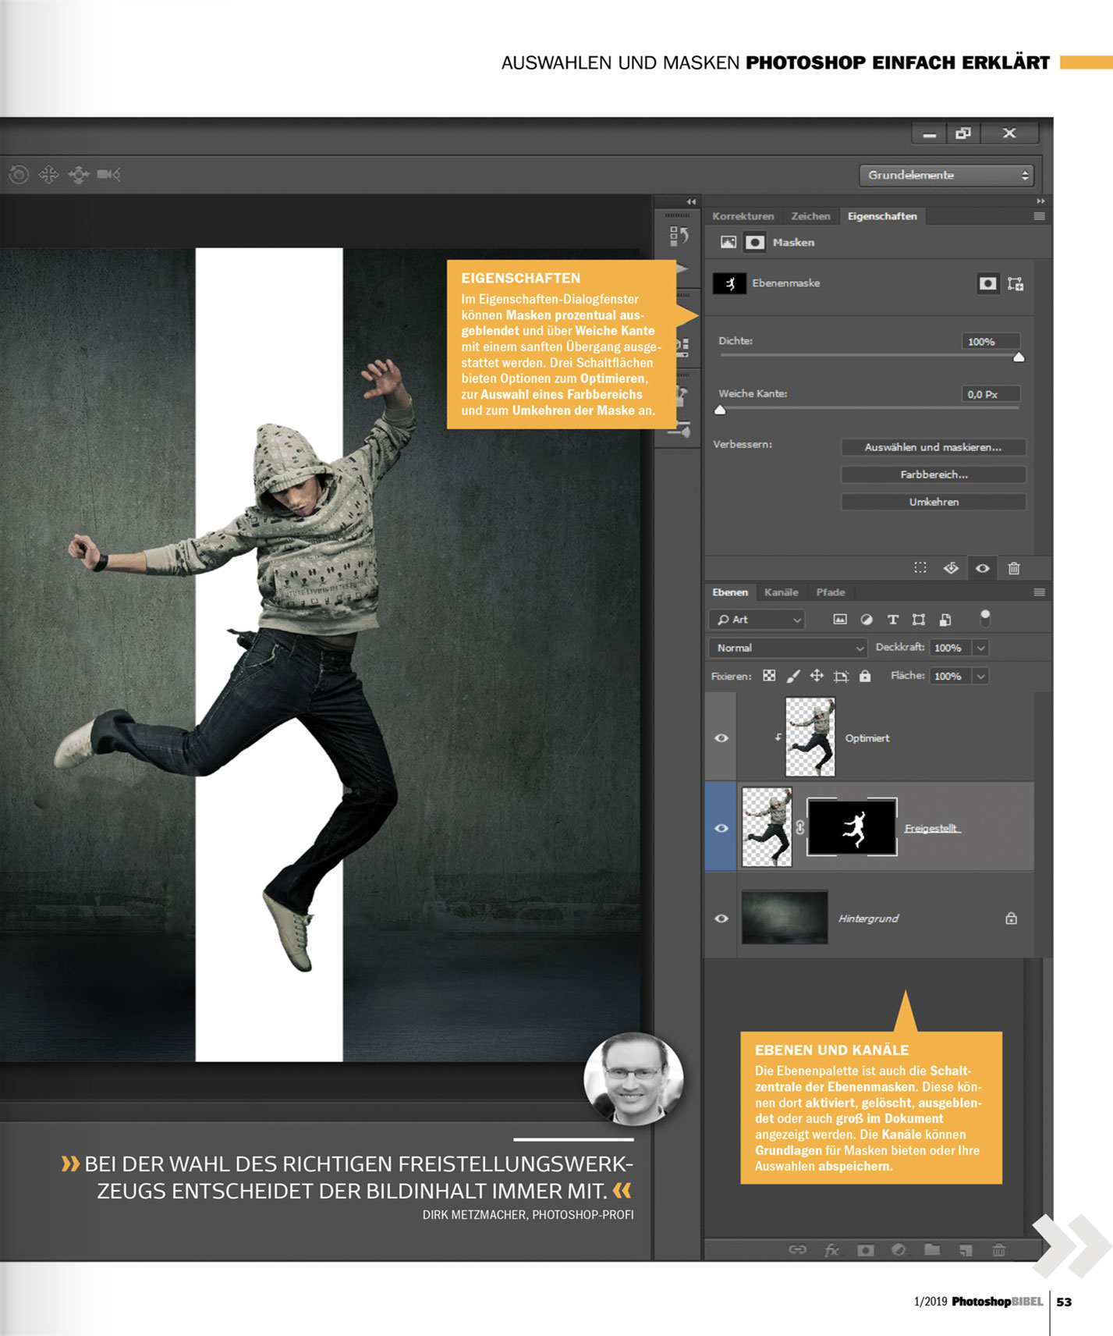The width and height of the screenshot is (1113, 1336).
Task: Click the mask link chain on Freigestellt layer
Action: pyautogui.click(x=799, y=828)
